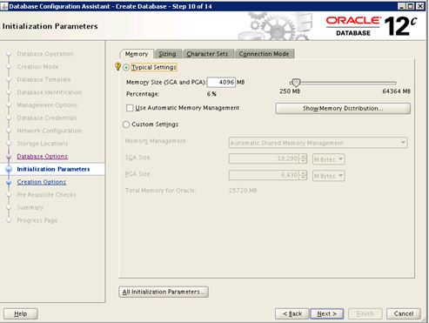Close the Database Configuration Assistant window
Screen dimensions: 429x323
coord(420,6)
